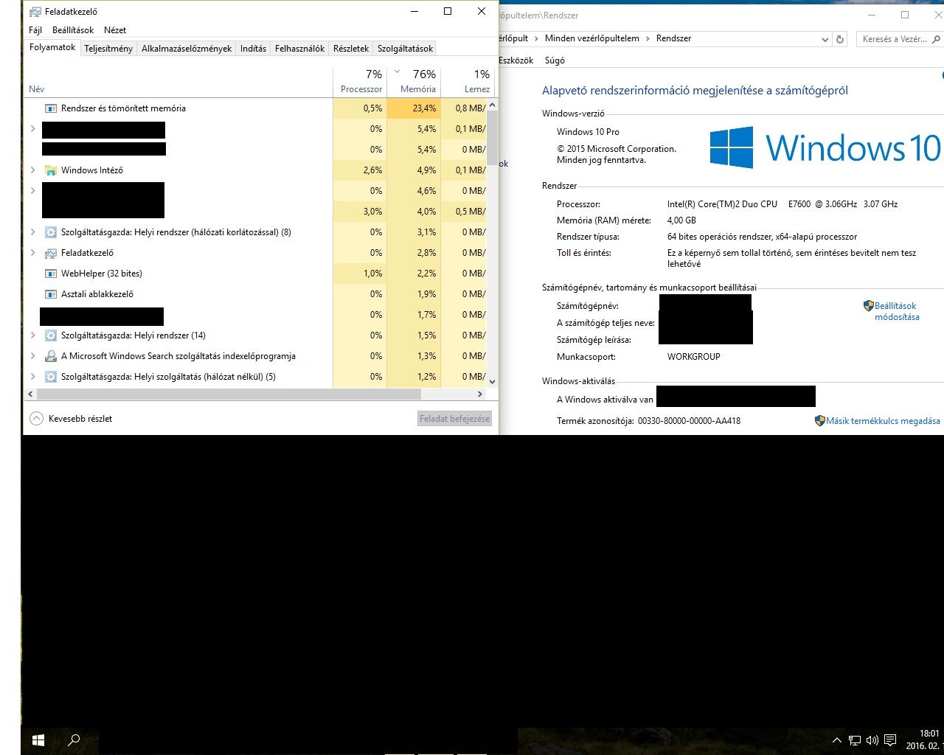
Task: Switch to the Felhasználók tab
Action: (299, 49)
